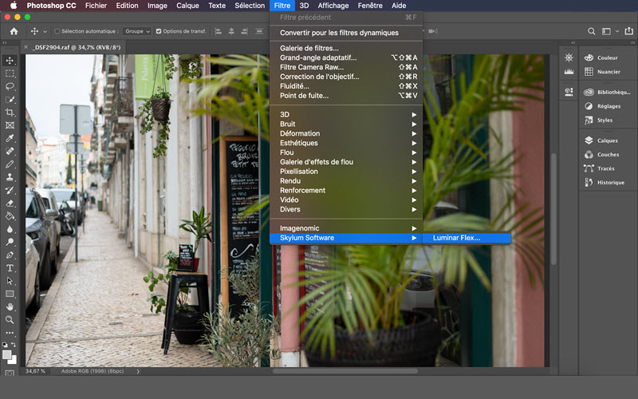The height and width of the screenshot is (399, 638).
Task: Open the Groupe dropdown
Action: pyautogui.click(x=137, y=31)
